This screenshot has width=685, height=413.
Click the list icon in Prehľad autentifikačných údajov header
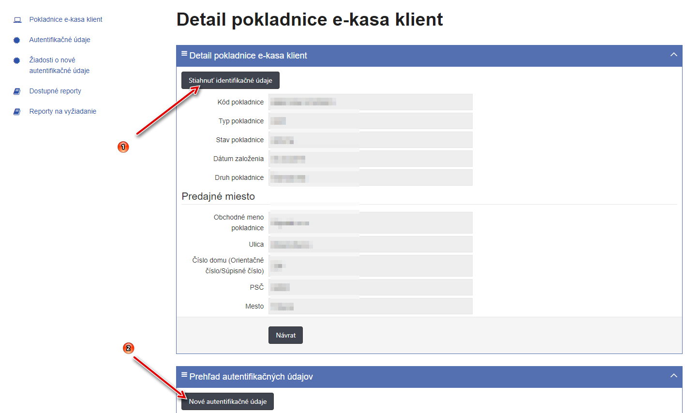click(184, 375)
